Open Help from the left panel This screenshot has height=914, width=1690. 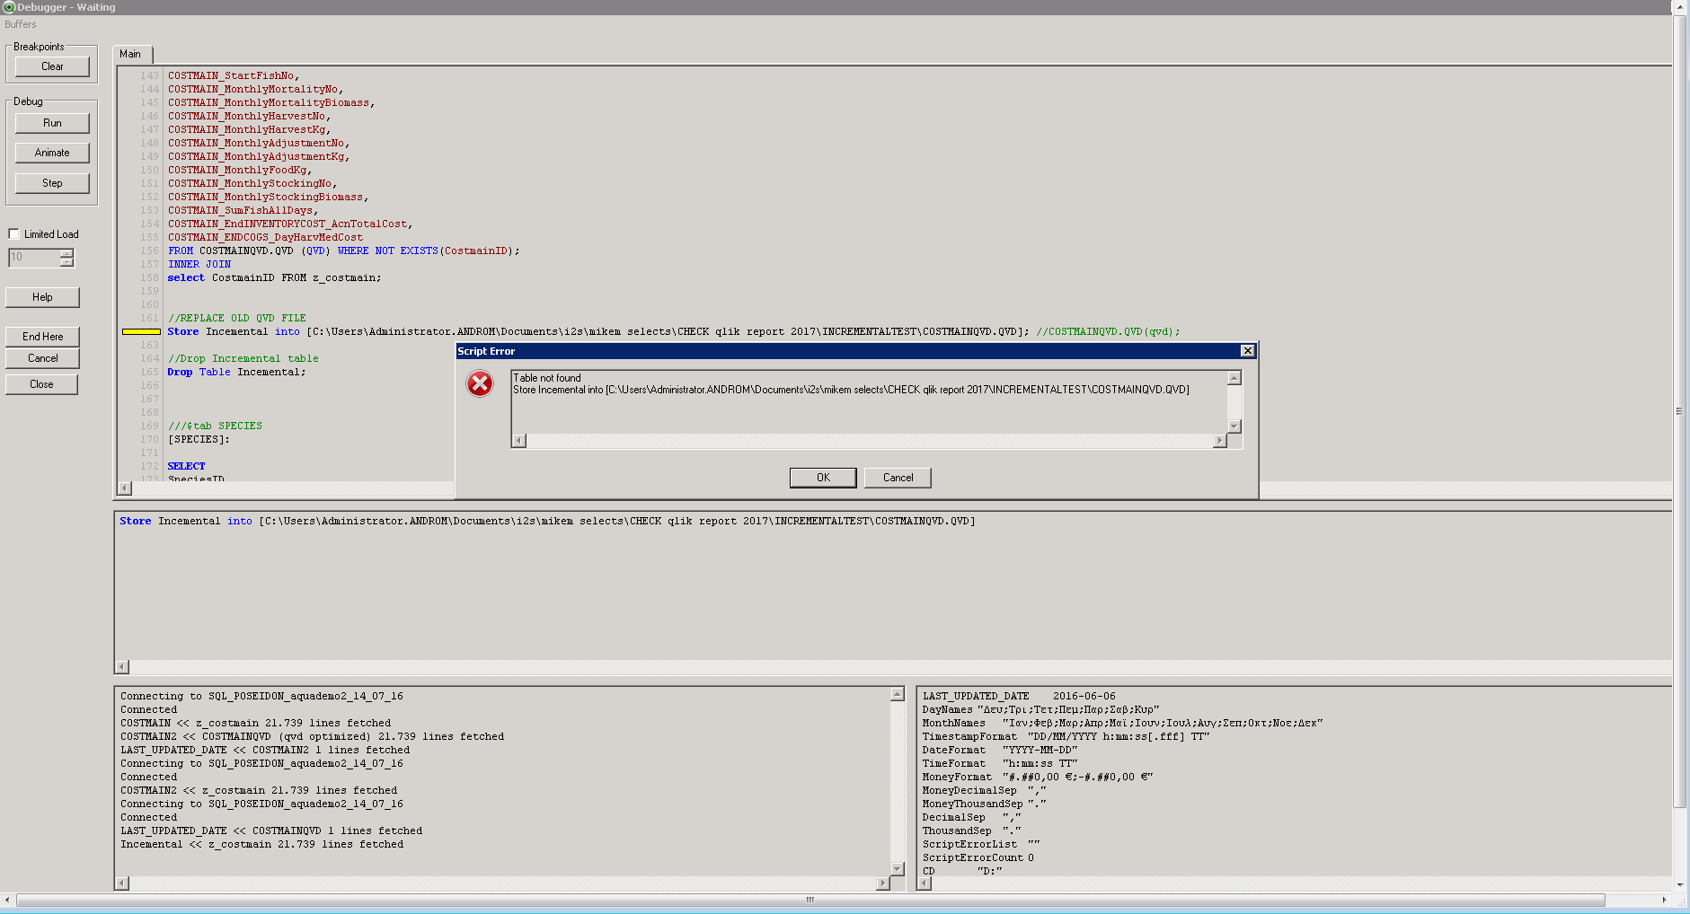point(42,297)
